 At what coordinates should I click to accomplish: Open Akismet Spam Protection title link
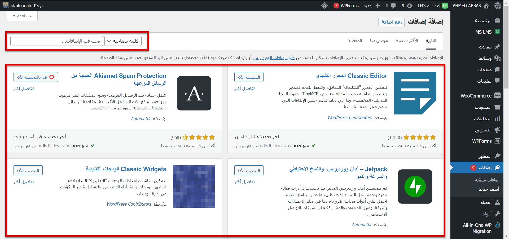tap(119, 79)
